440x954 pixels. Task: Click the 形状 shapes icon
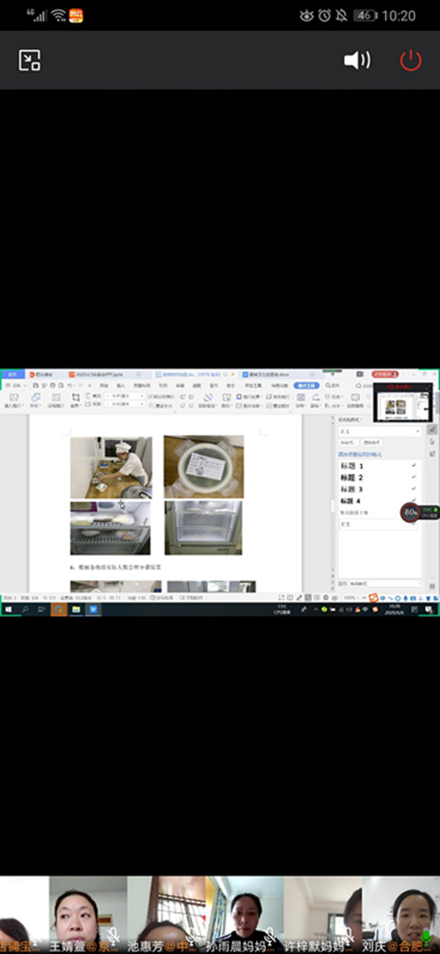pos(35,400)
